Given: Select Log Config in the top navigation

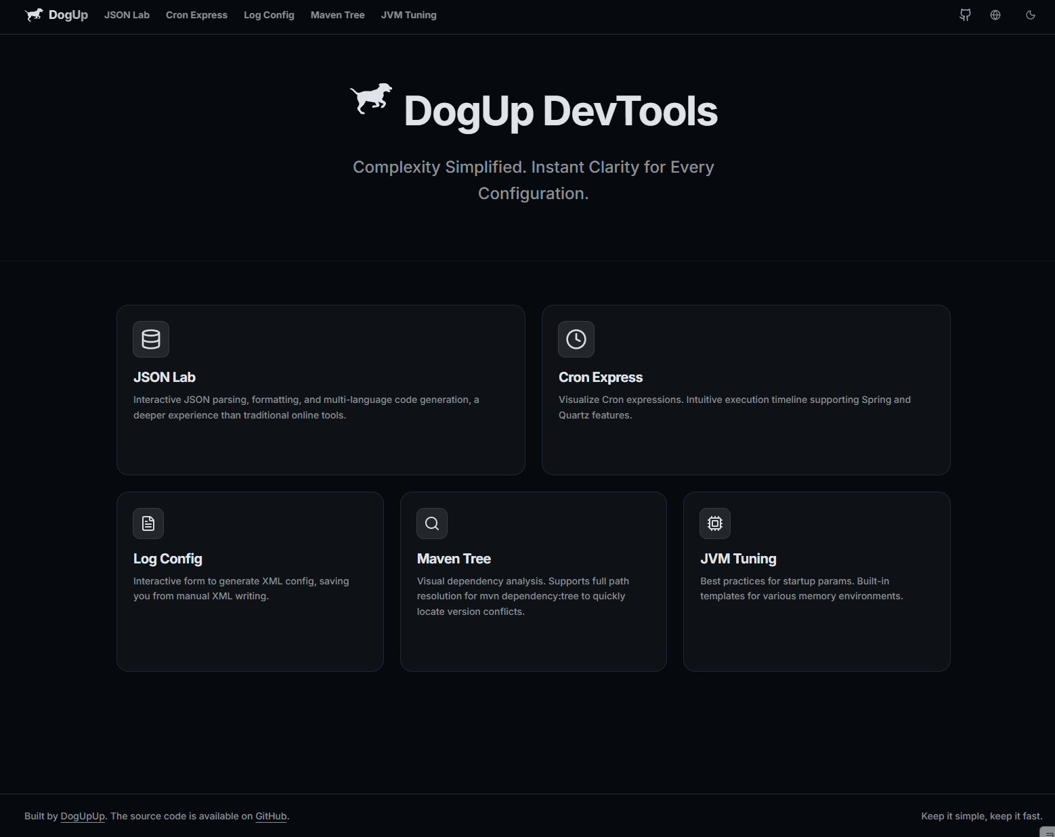Looking at the screenshot, I should point(269,14).
